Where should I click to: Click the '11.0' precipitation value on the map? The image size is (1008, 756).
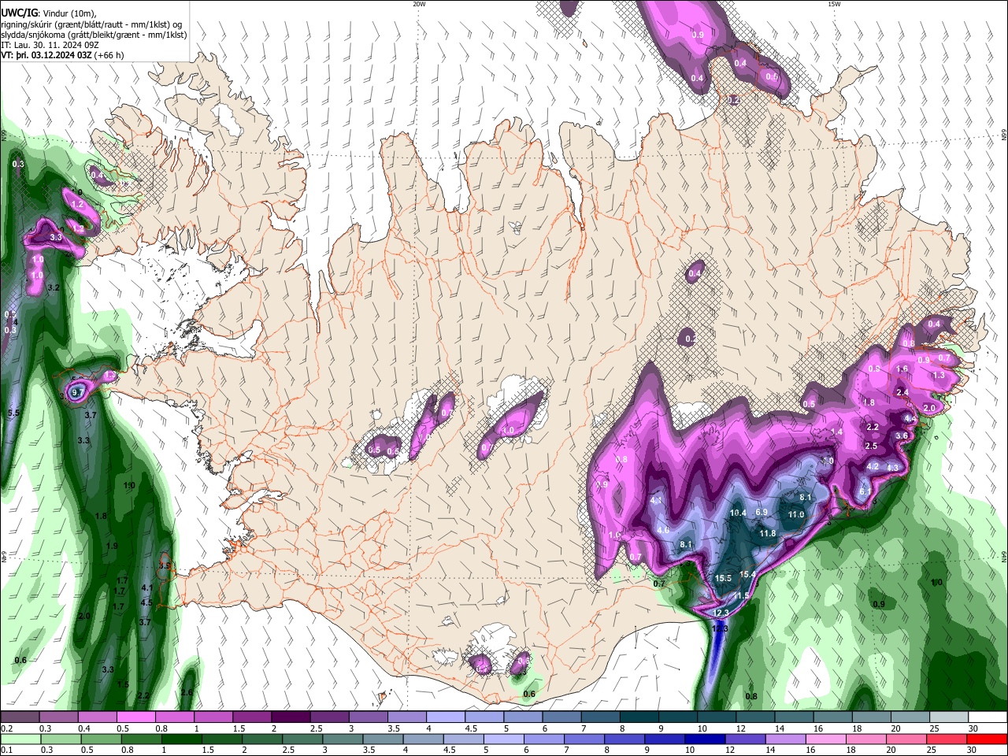pyautogui.click(x=796, y=515)
